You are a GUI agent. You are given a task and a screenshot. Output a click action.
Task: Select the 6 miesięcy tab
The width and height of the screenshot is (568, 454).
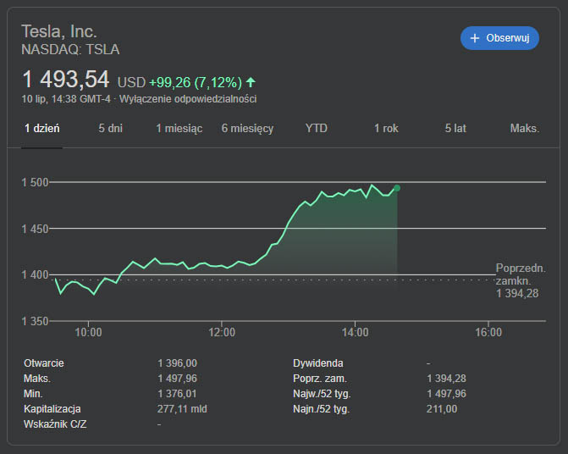point(247,128)
